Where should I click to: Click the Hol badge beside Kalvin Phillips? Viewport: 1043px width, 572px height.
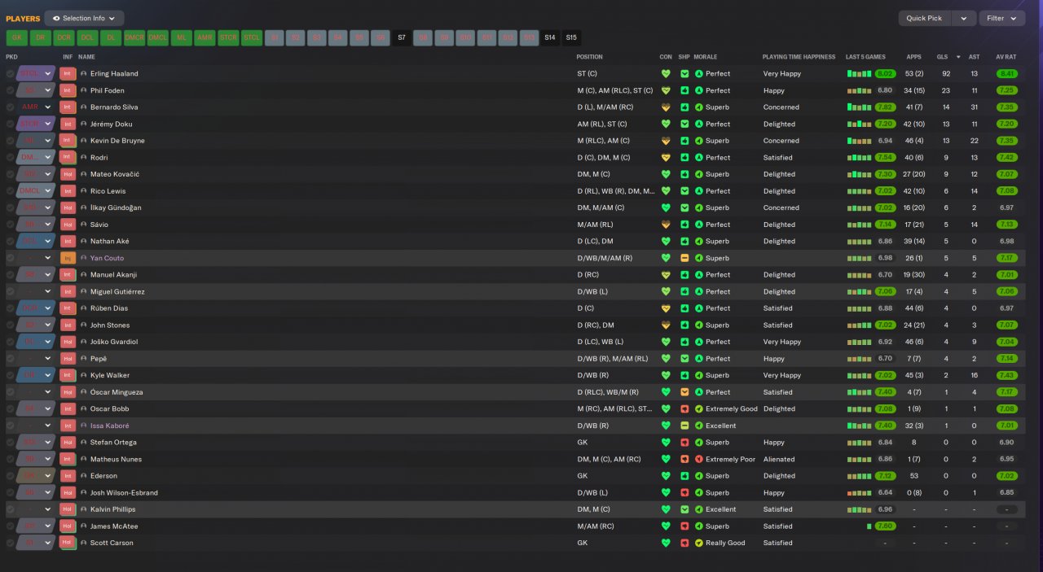(68, 509)
